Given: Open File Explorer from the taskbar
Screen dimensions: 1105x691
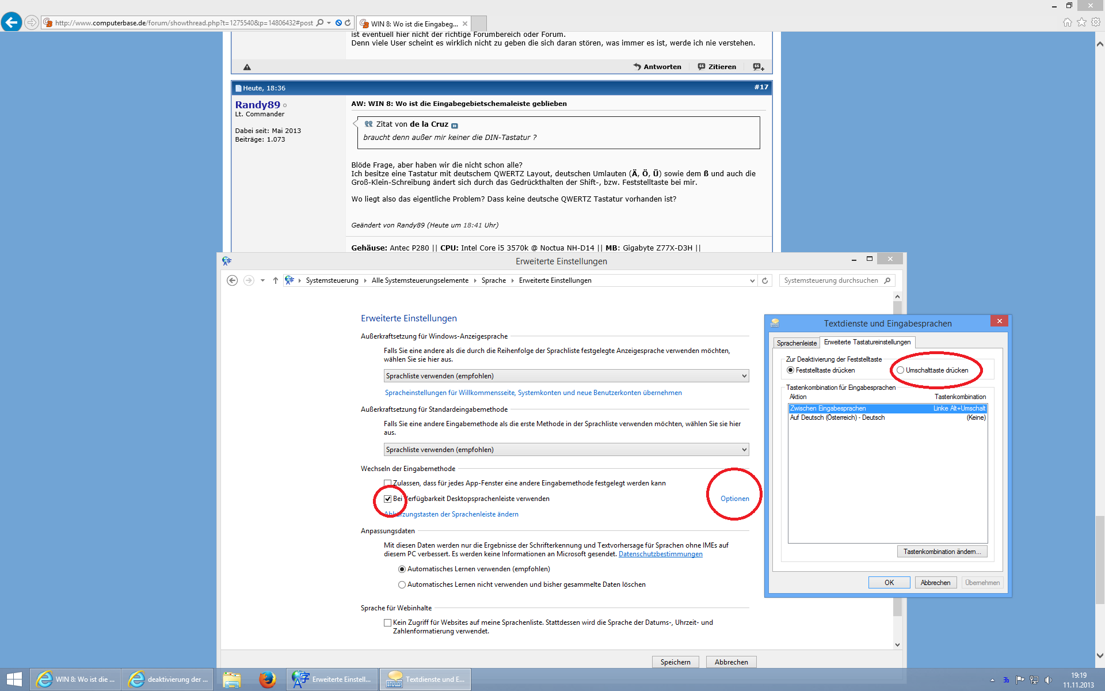Looking at the screenshot, I should coord(232,679).
